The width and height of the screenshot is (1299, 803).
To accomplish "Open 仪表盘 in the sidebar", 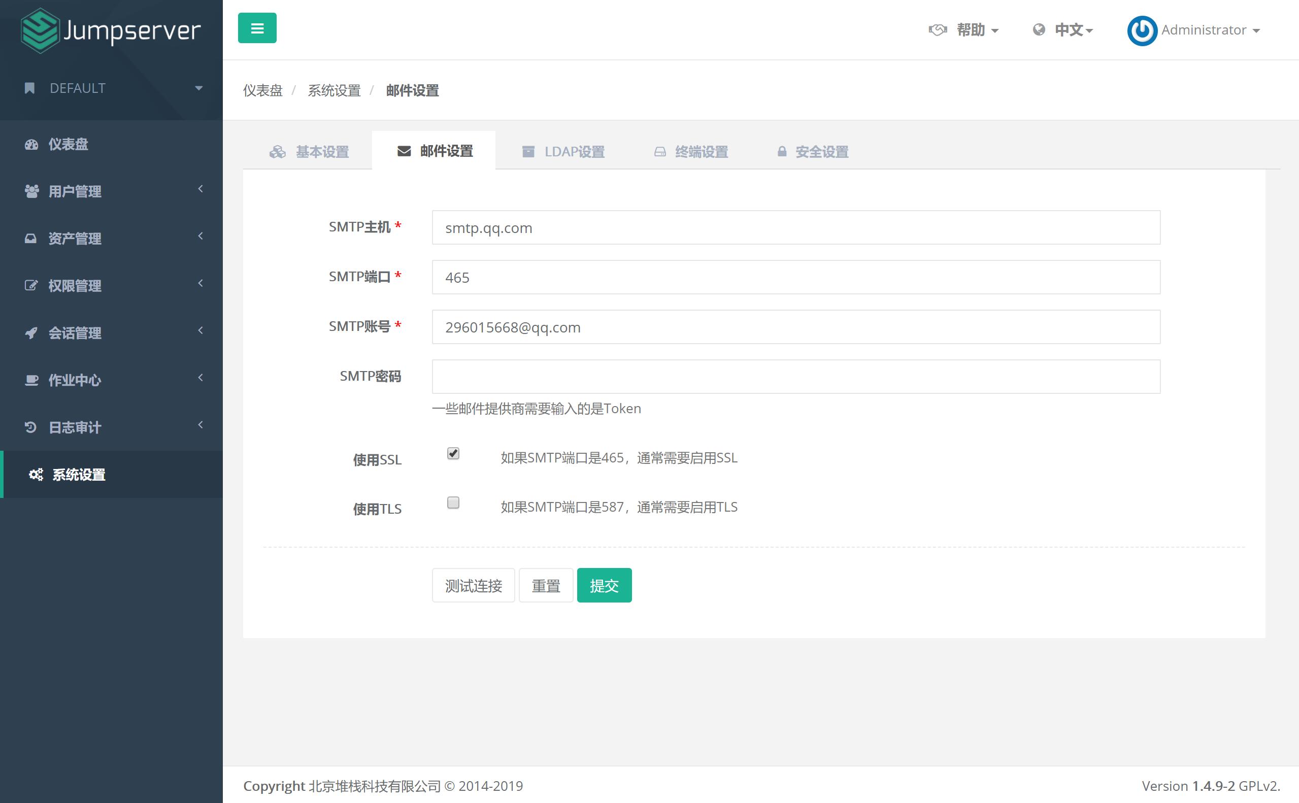I will coord(111,144).
